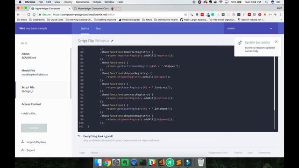The image size is (299, 168).
Task: Open the Quick Links bookmarks folder
Action: pyautogui.click(x=55, y=20)
